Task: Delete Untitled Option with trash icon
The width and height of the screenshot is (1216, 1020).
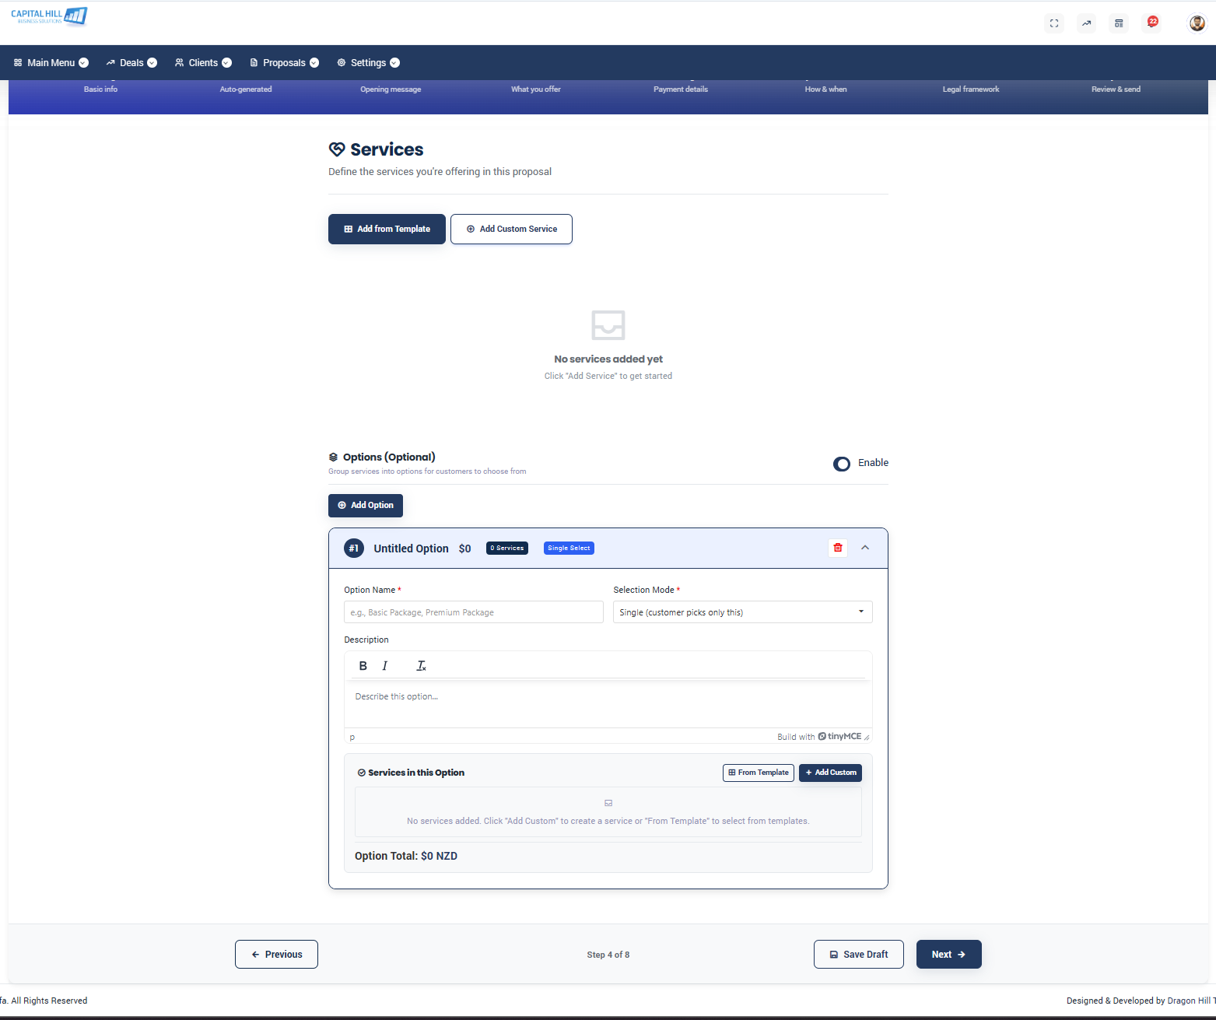Action: pos(838,548)
